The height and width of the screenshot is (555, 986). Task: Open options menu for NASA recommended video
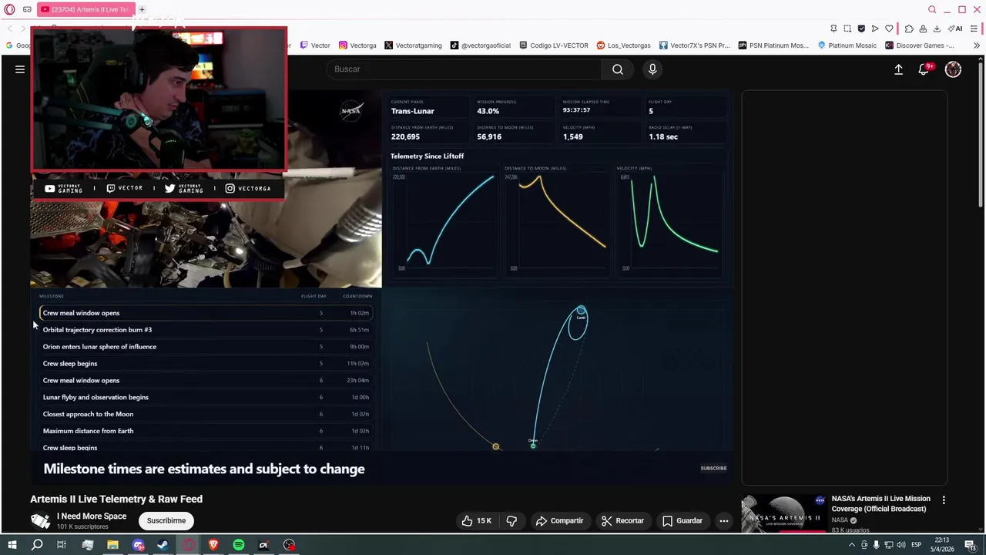(944, 499)
